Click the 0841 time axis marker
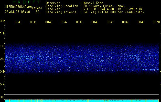161x102 pixels. [18, 22]
